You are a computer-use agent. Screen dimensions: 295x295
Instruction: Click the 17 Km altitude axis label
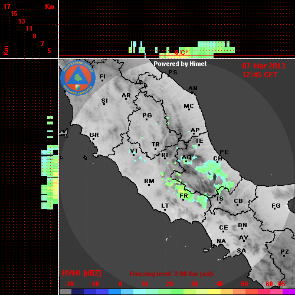(6, 6)
